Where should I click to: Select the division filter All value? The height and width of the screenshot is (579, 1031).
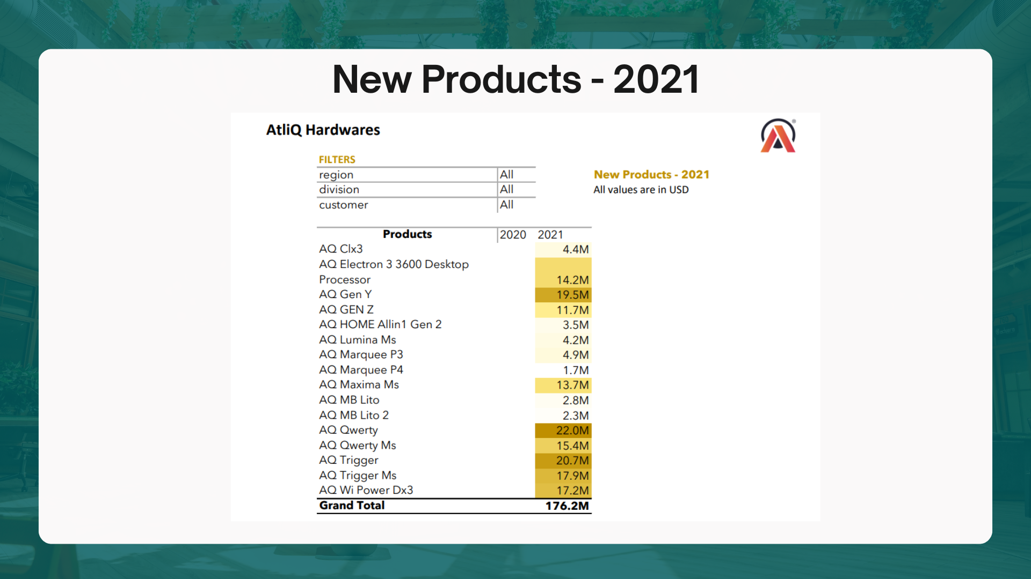tap(506, 190)
